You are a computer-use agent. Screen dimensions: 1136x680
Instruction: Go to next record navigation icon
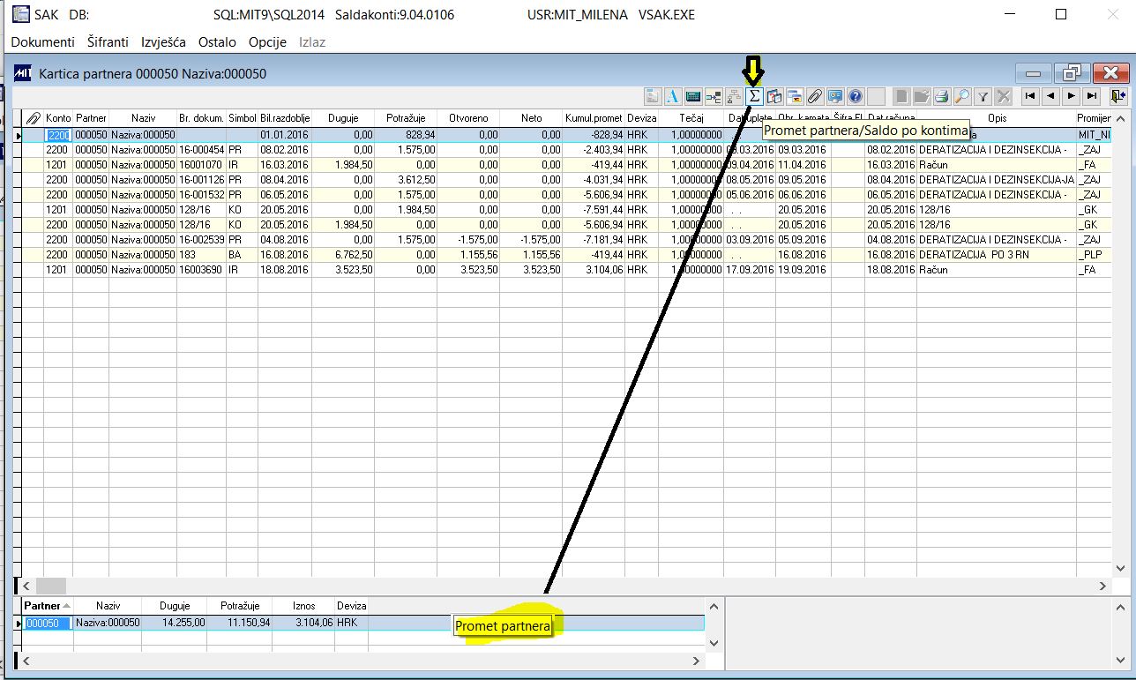coord(1072,96)
